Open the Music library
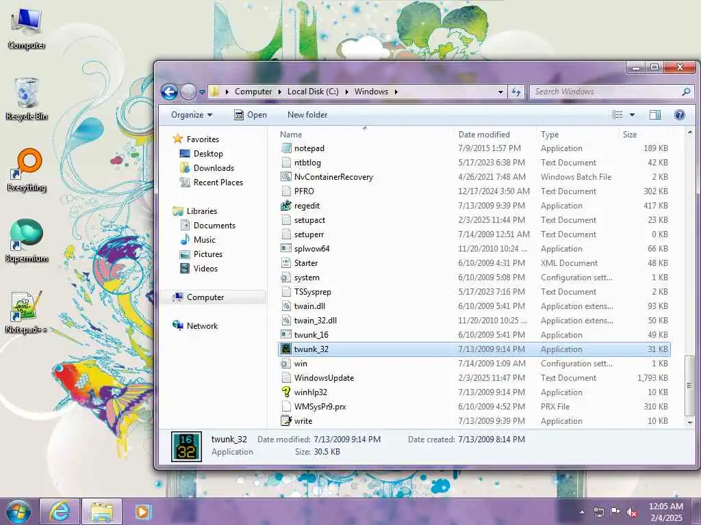 [x=197, y=240]
